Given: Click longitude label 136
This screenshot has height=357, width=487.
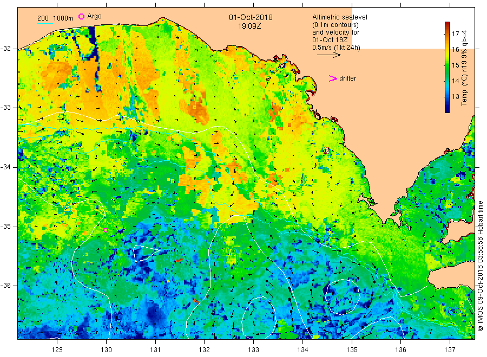Looking at the screenshot, I should [400, 350].
